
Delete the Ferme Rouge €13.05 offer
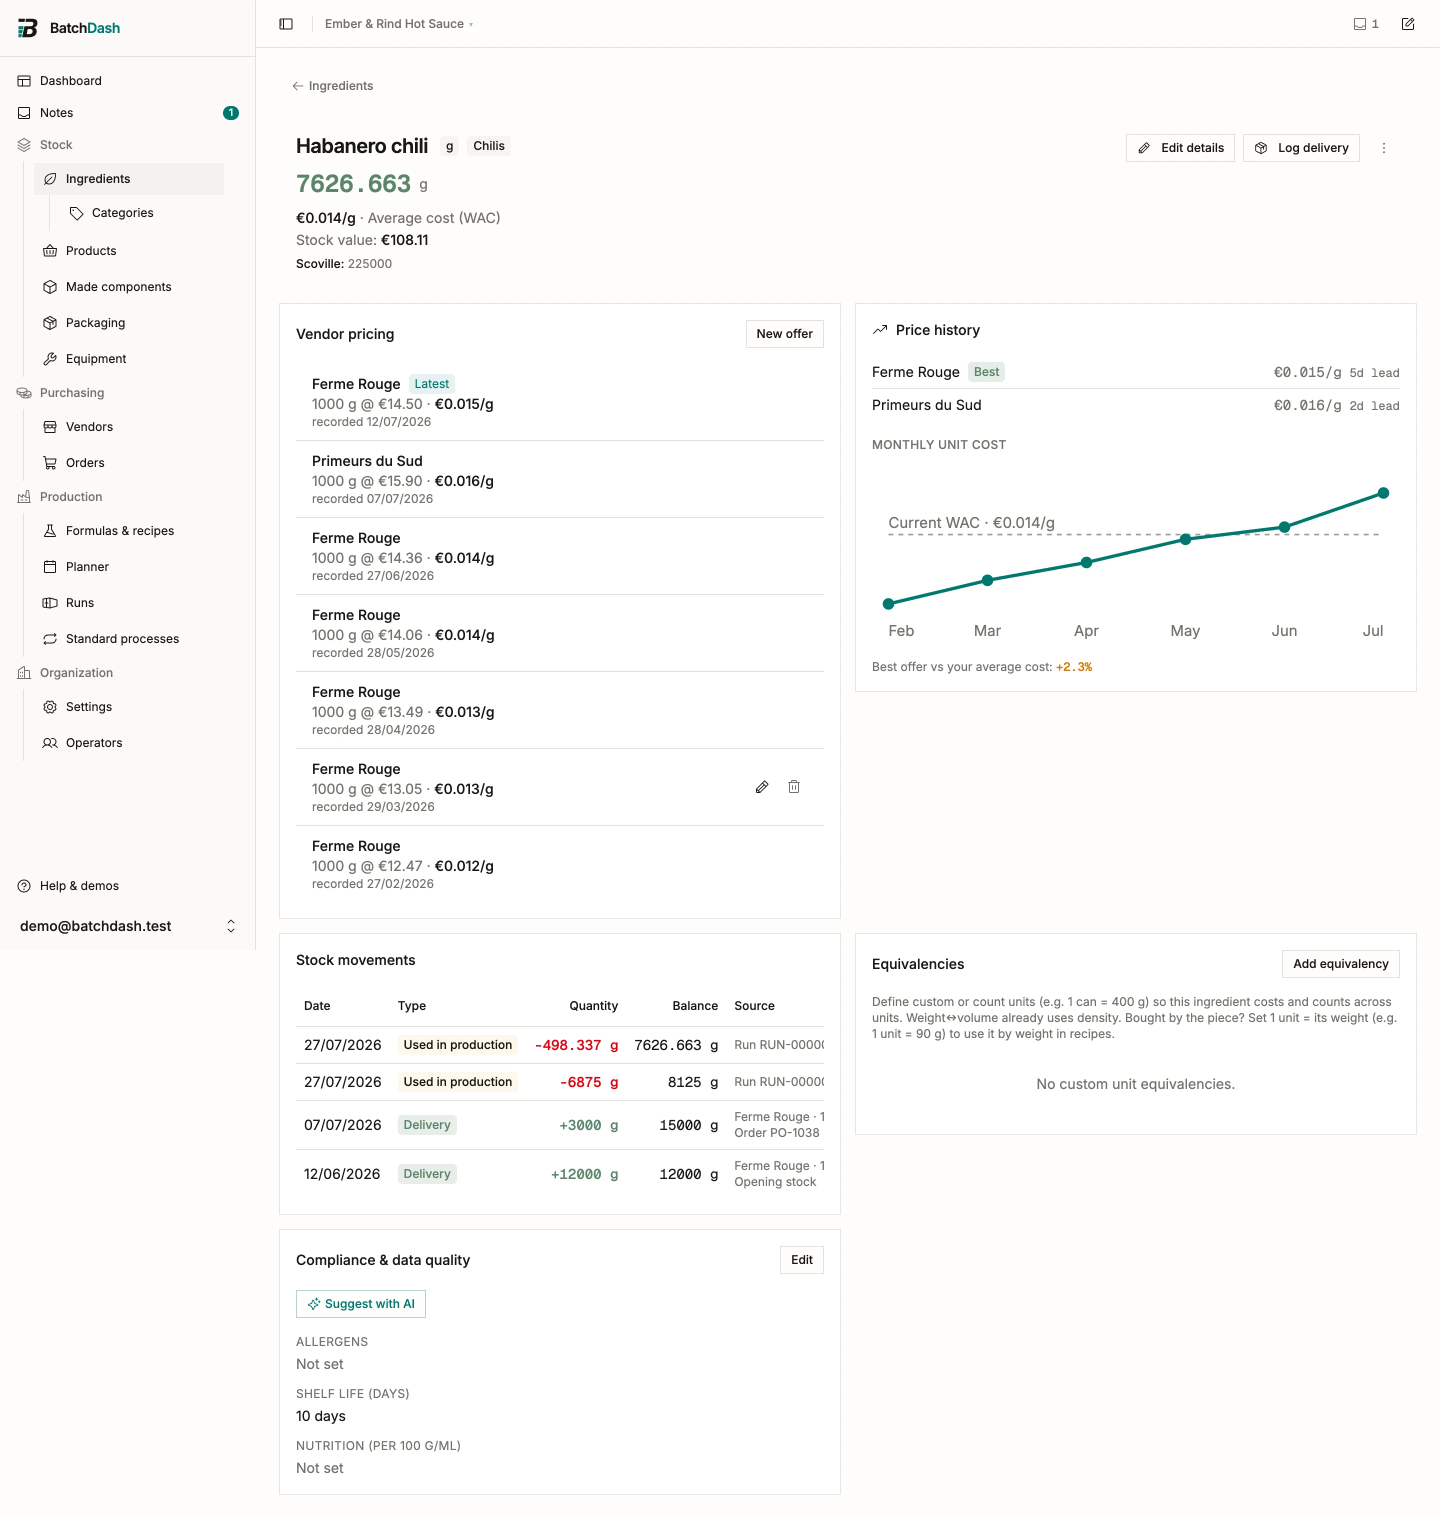click(x=793, y=786)
